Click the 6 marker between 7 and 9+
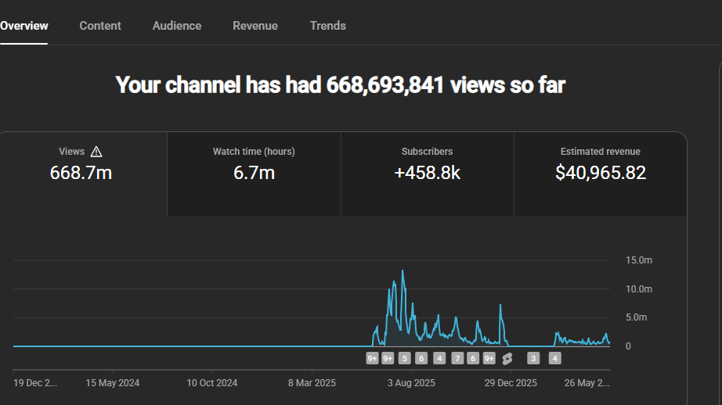Viewport: 722px width, 405px height. pos(473,359)
